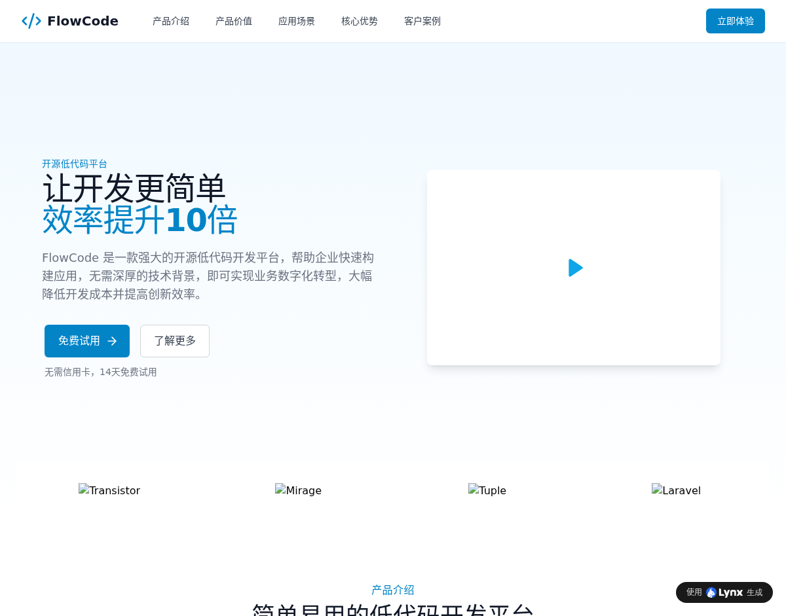Image resolution: width=786 pixels, height=616 pixels.
Task: Click the blue 产品介绍 section label
Action: pyautogui.click(x=393, y=590)
